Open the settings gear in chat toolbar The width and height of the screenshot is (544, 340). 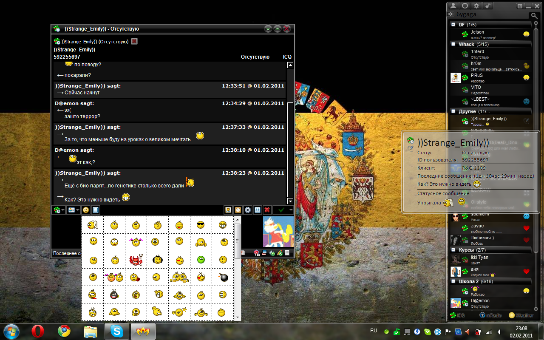click(248, 210)
